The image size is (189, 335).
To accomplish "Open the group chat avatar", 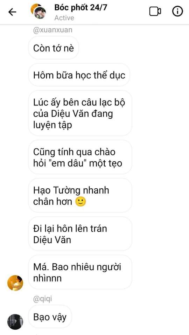I will tap(38, 12).
